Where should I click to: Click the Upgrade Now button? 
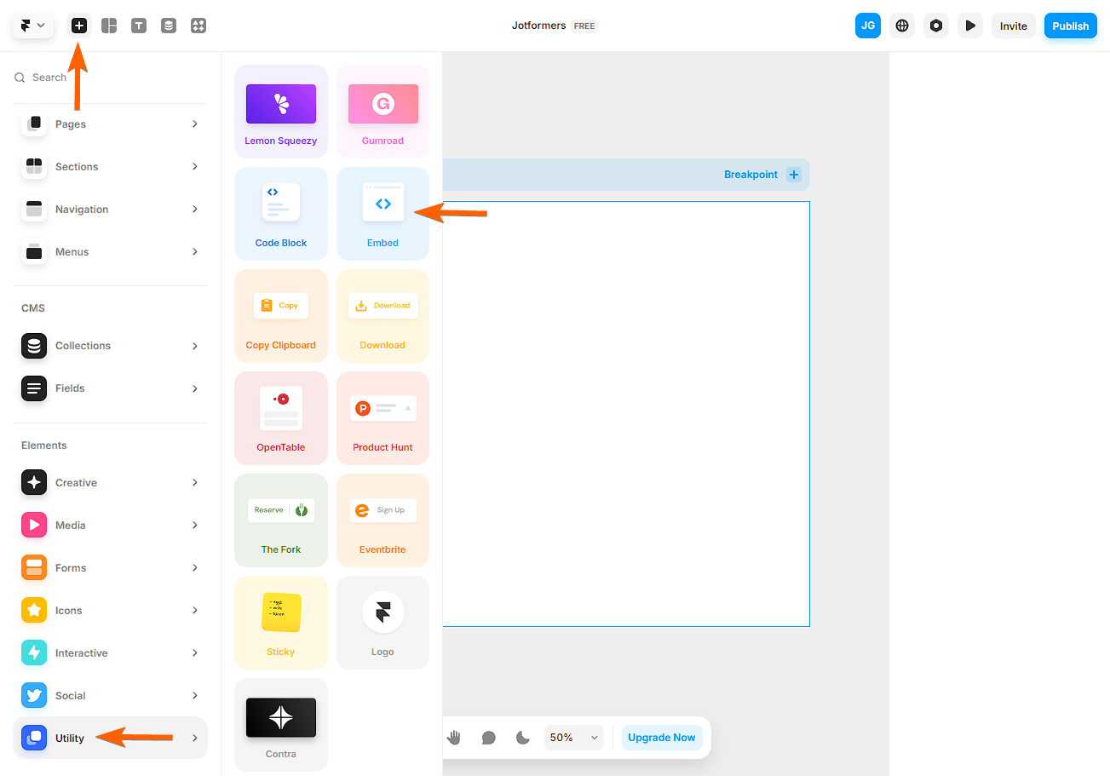coord(662,738)
